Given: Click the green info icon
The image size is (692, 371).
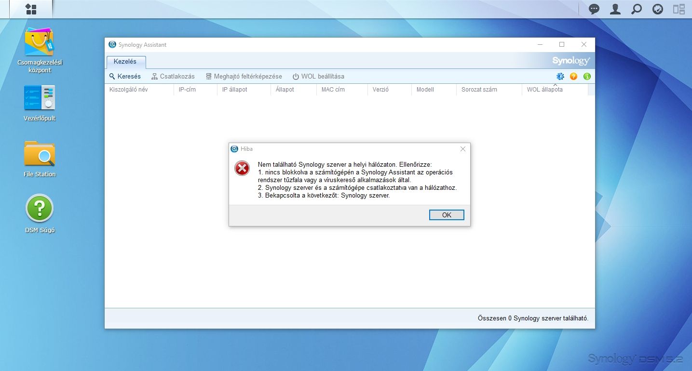Looking at the screenshot, I should point(587,76).
